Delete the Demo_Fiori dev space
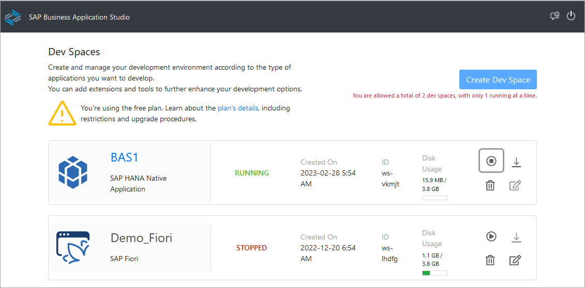The image size is (585, 288). pyautogui.click(x=490, y=260)
